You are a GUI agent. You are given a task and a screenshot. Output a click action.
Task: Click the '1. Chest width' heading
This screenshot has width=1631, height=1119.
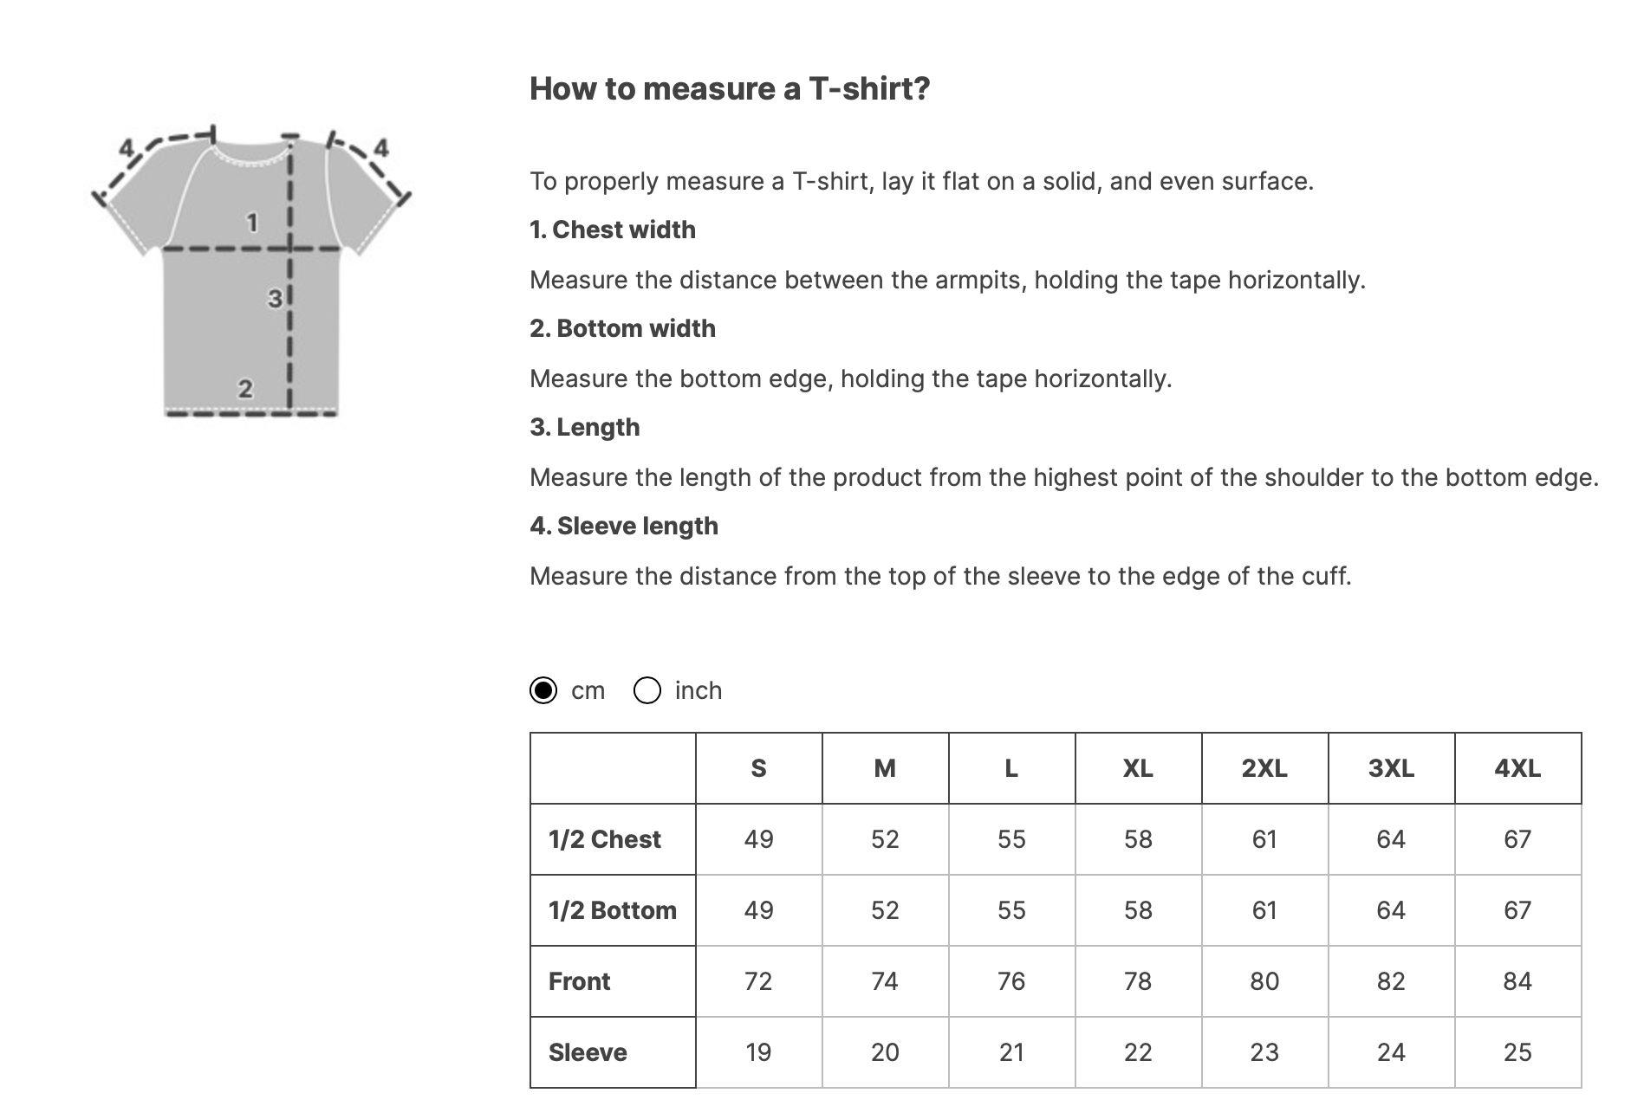[x=613, y=230]
